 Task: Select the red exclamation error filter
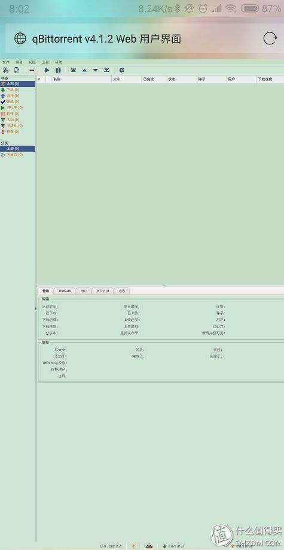tap(17, 131)
